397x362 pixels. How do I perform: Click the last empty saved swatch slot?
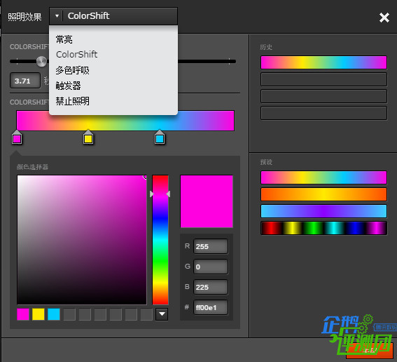point(146,314)
